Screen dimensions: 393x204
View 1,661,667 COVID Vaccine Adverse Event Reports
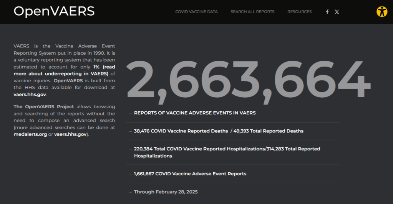[190, 174]
